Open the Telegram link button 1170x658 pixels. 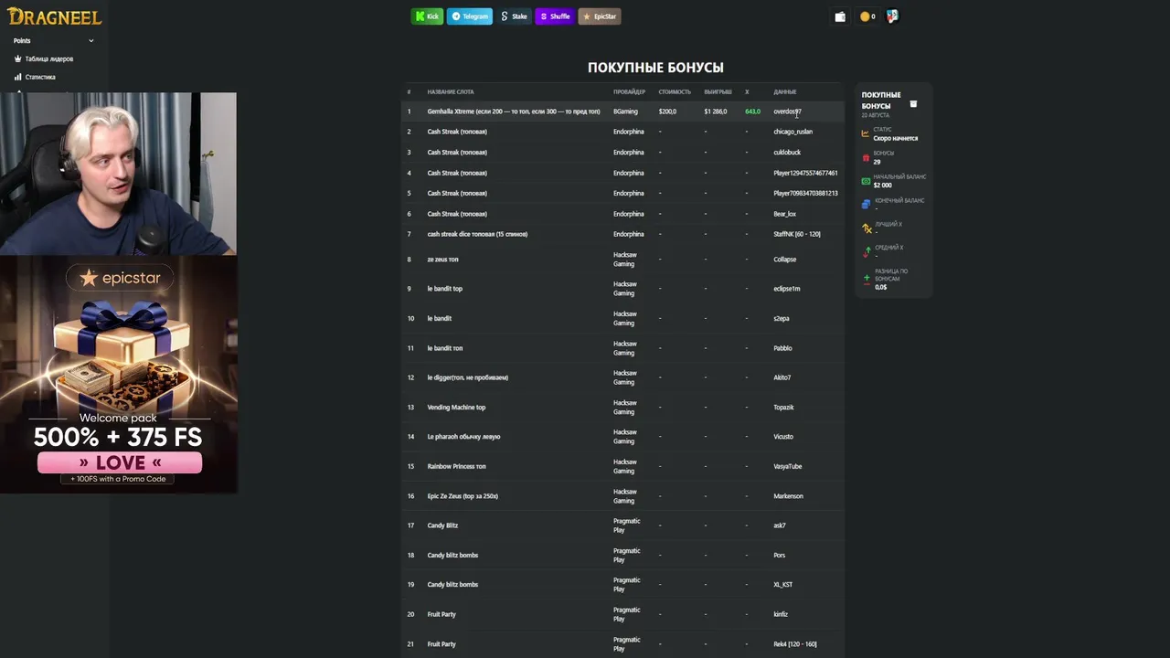pyautogui.click(x=470, y=16)
